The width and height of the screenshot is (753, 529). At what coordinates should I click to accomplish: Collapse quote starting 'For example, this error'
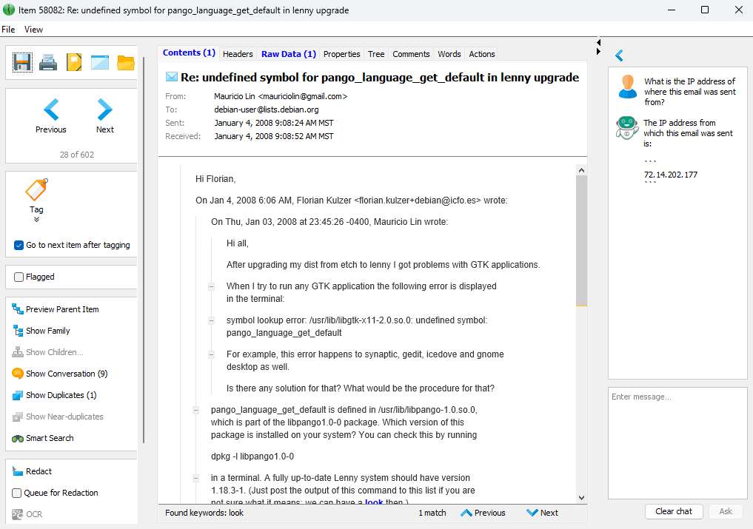(x=211, y=354)
